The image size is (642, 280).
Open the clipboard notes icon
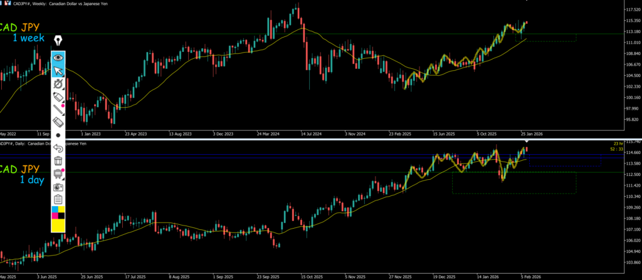point(58,199)
